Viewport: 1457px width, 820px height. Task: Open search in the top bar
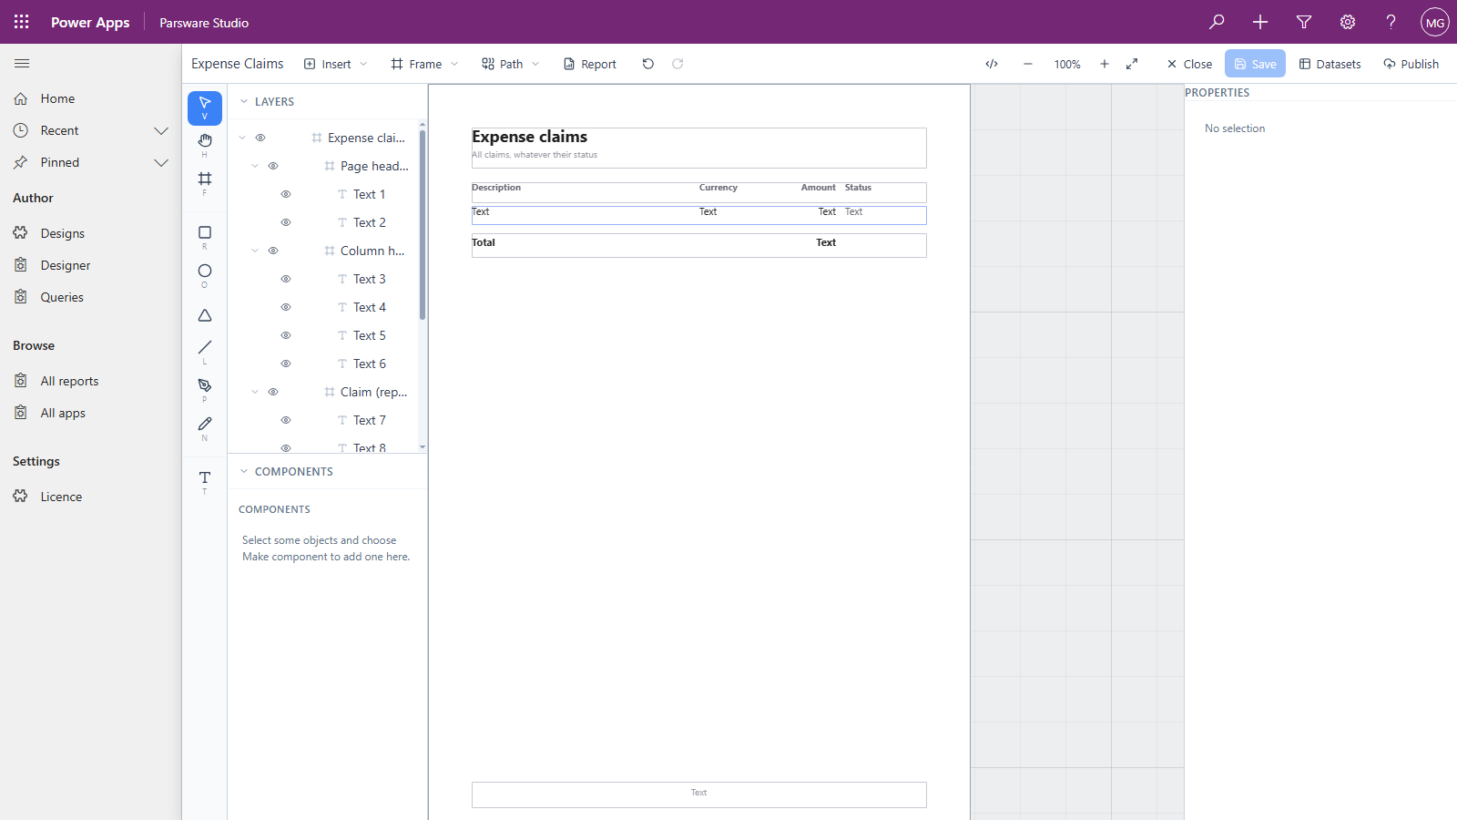(x=1217, y=22)
